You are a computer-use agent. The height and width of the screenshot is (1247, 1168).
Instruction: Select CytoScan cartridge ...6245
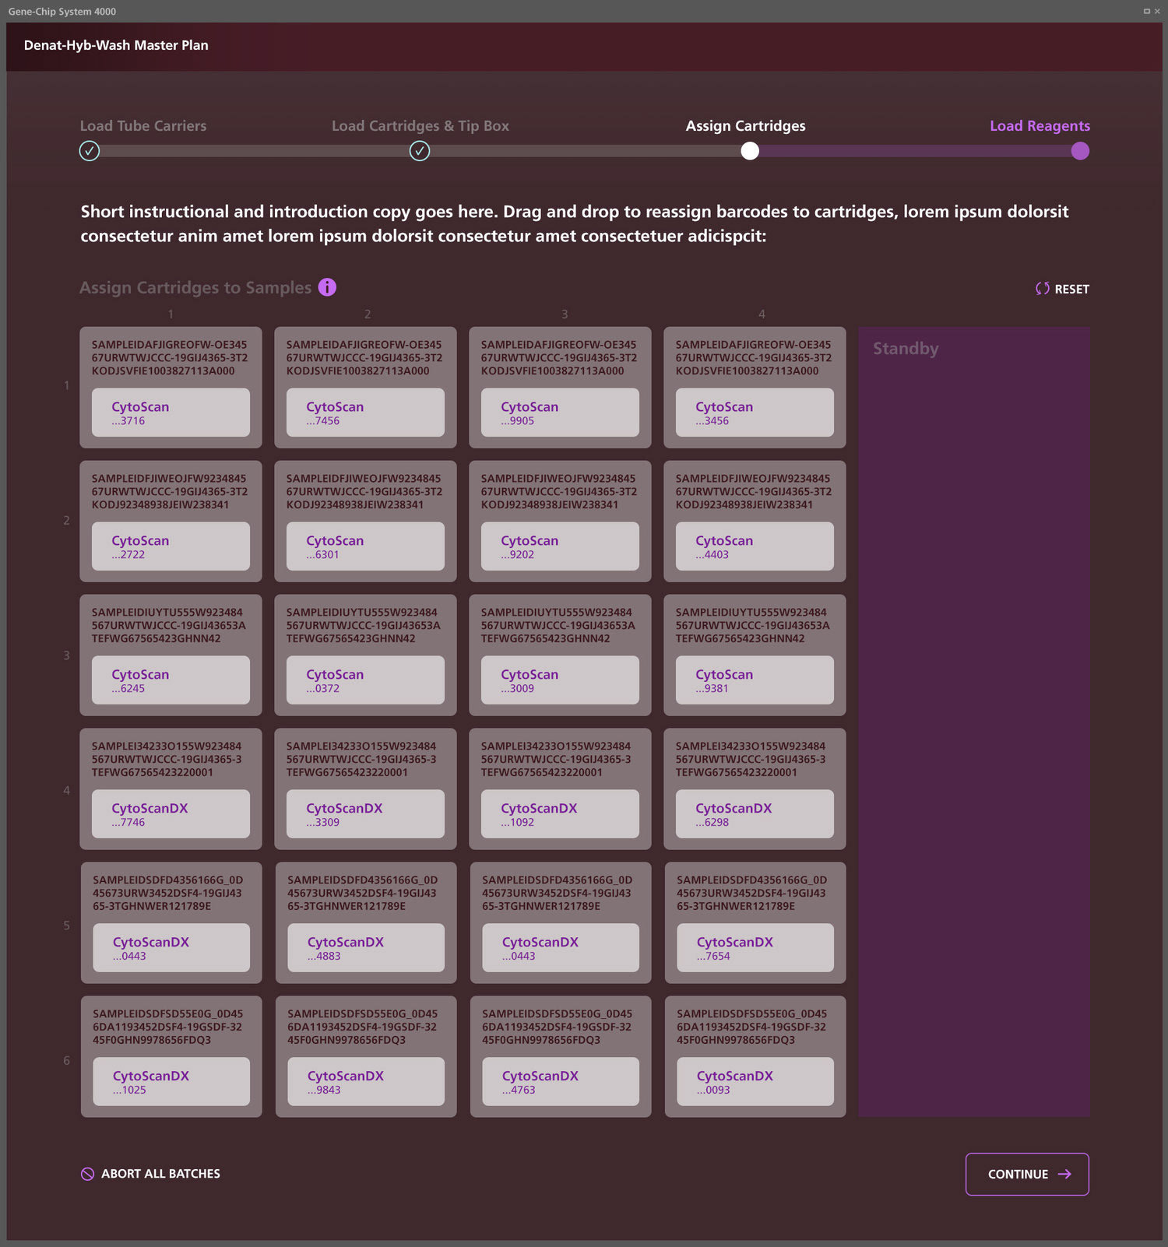point(171,680)
